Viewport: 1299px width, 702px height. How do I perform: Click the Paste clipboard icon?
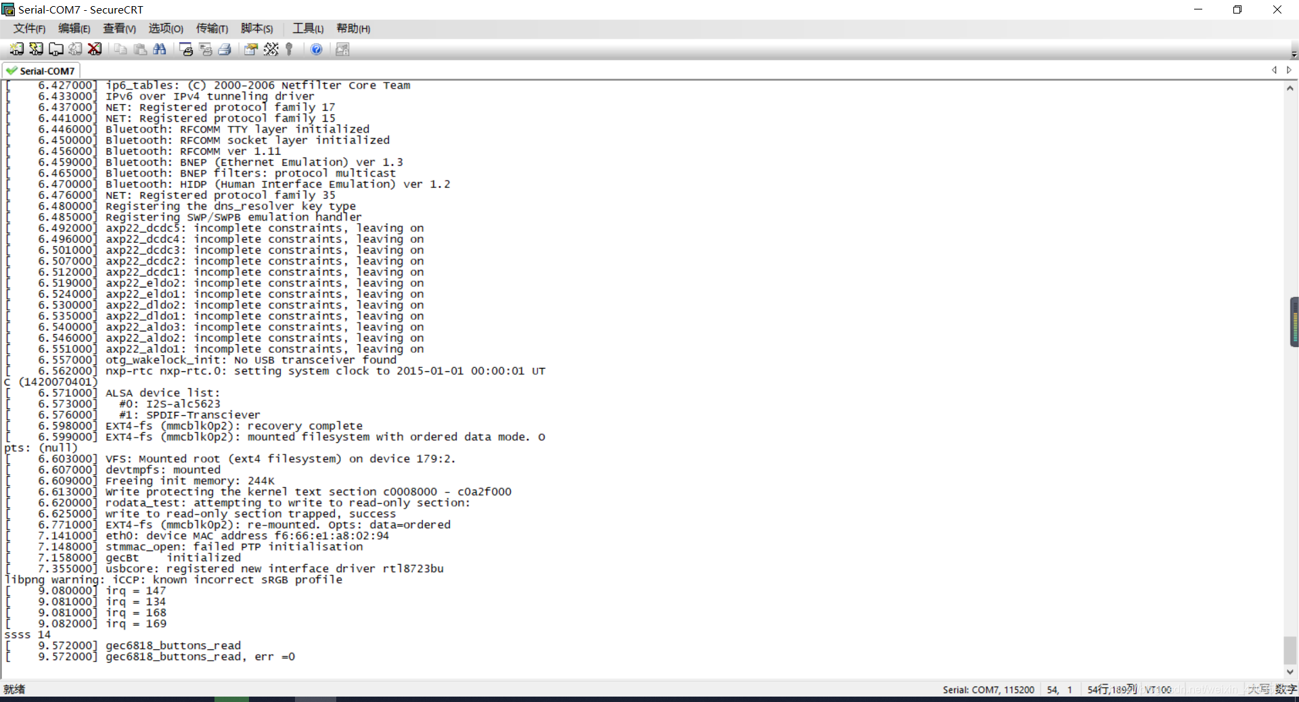140,49
